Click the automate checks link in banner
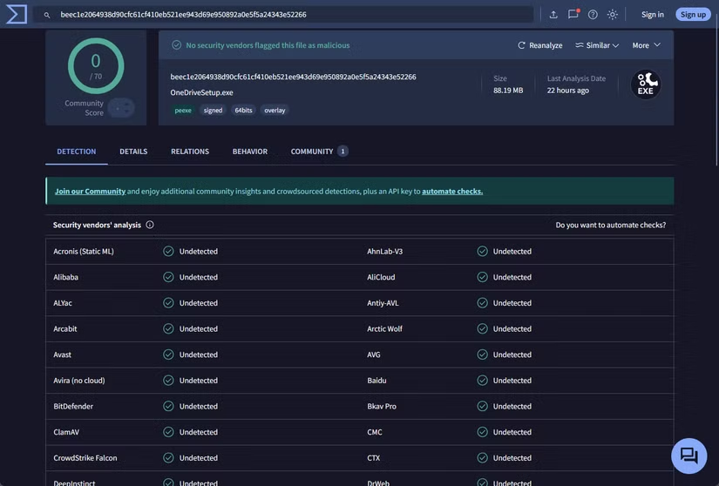This screenshot has height=486, width=719. tap(452, 191)
